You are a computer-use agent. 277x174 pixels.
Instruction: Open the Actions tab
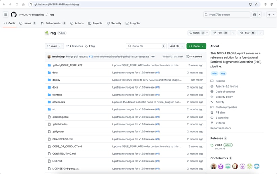77,23
